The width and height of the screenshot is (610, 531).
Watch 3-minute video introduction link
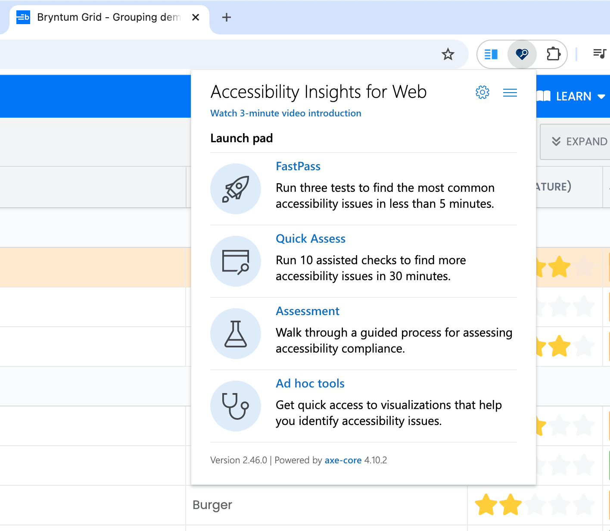click(286, 113)
